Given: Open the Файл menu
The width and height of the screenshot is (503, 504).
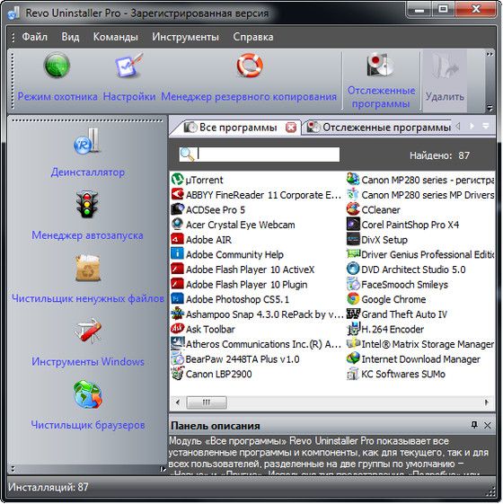Looking at the screenshot, I should (35, 37).
